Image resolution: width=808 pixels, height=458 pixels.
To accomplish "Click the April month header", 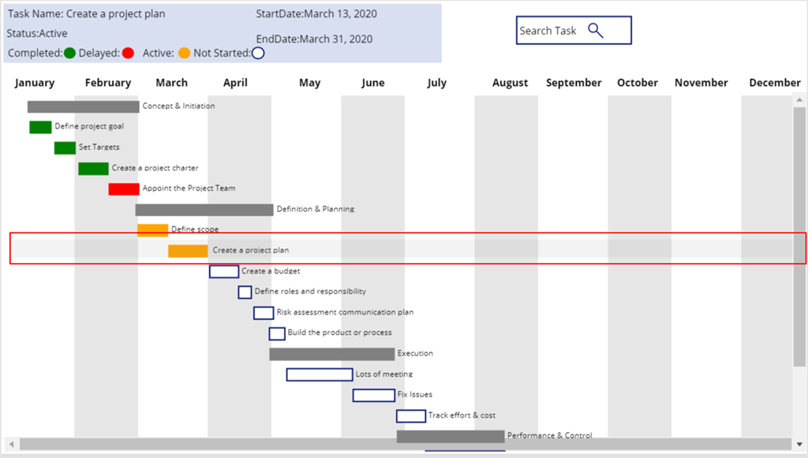I will [235, 83].
